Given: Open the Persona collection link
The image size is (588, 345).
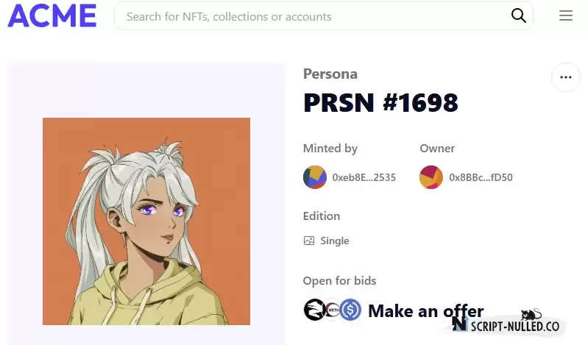Looking at the screenshot, I should tap(330, 74).
